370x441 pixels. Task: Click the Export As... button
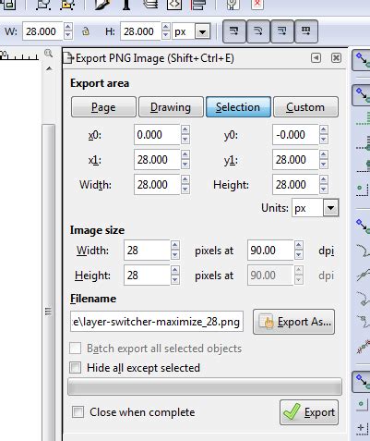(x=293, y=322)
